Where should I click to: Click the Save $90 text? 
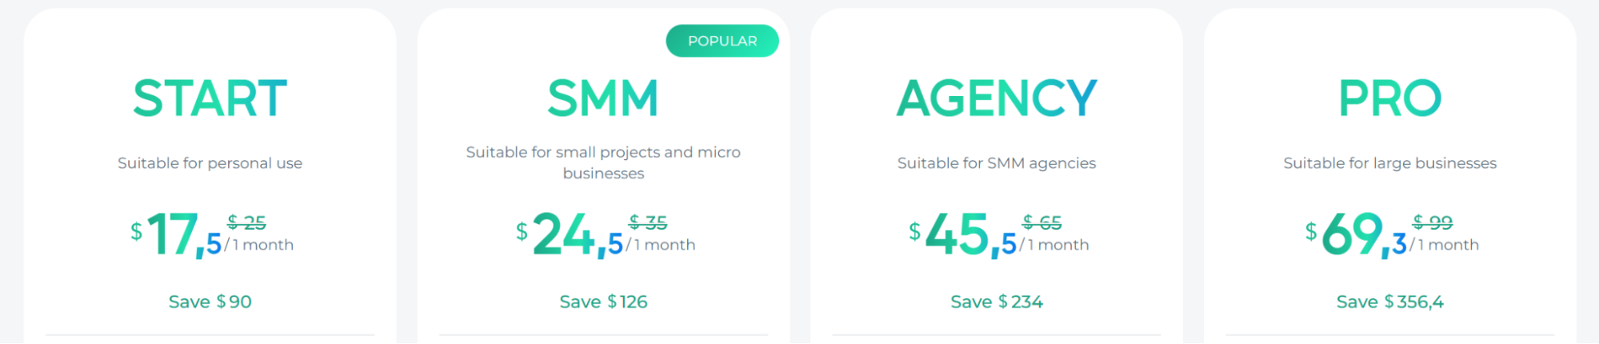pyautogui.click(x=210, y=302)
